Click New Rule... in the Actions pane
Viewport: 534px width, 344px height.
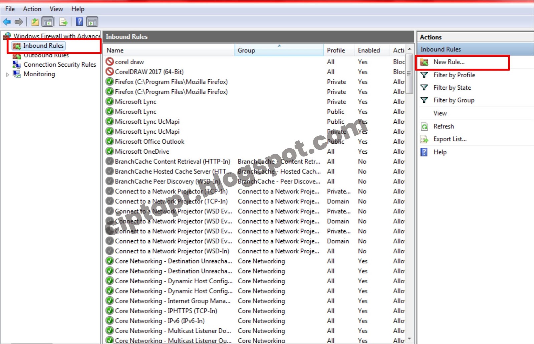(x=449, y=62)
